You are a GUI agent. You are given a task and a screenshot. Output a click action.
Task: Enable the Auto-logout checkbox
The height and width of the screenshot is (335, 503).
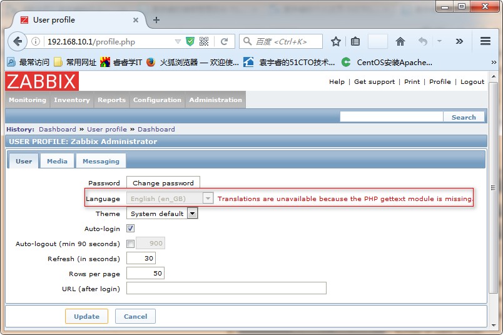(x=131, y=244)
